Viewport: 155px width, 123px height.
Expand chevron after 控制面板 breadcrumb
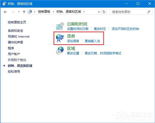coord(53,12)
